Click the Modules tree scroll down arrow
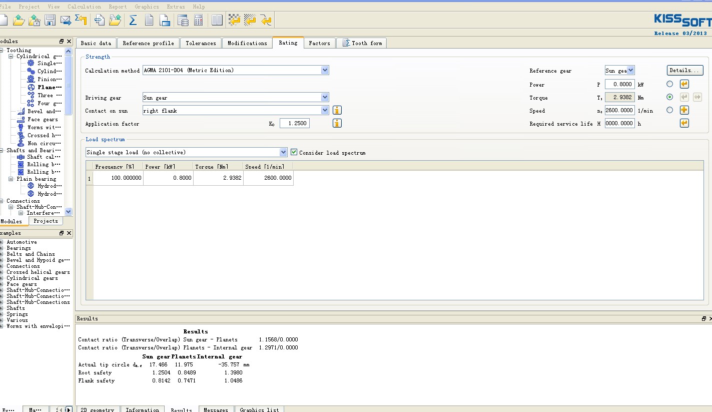The width and height of the screenshot is (712, 412). pyautogui.click(x=69, y=212)
